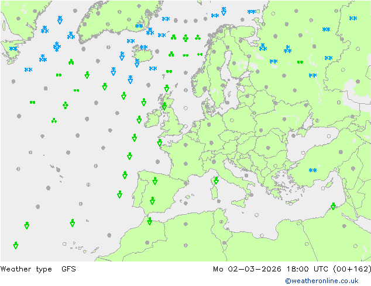Click the heavy snow symbol near Lake Ladoga
The height and width of the screenshot is (286, 371).
pos(263,47)
